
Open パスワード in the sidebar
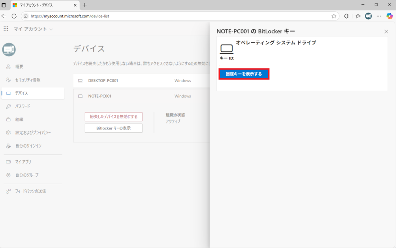click(33, 106)
